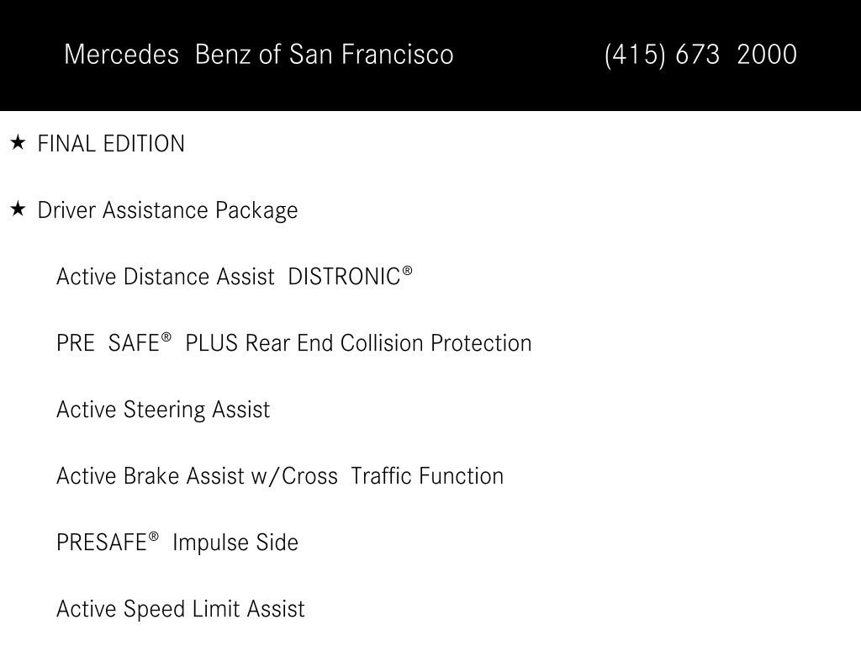Click Active Brake Assist w/Cross Traffic Function
Image resolution: width=861 pixels, height=646 pixels.
280,476
